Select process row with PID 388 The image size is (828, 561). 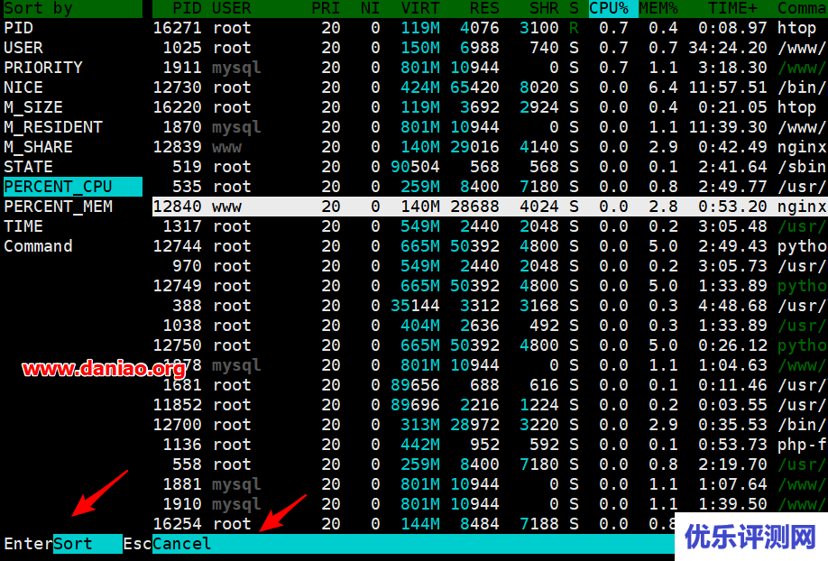click(x=490, y=306)
